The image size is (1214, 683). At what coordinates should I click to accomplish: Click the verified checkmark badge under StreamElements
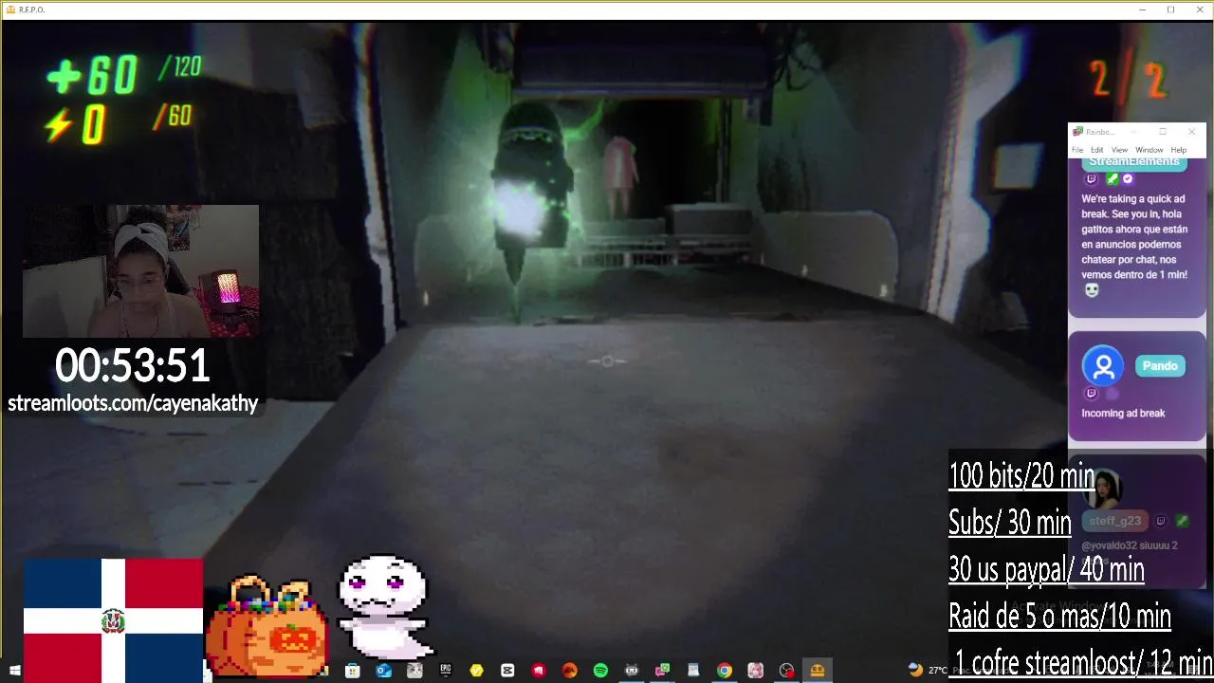pos(1128,178)
